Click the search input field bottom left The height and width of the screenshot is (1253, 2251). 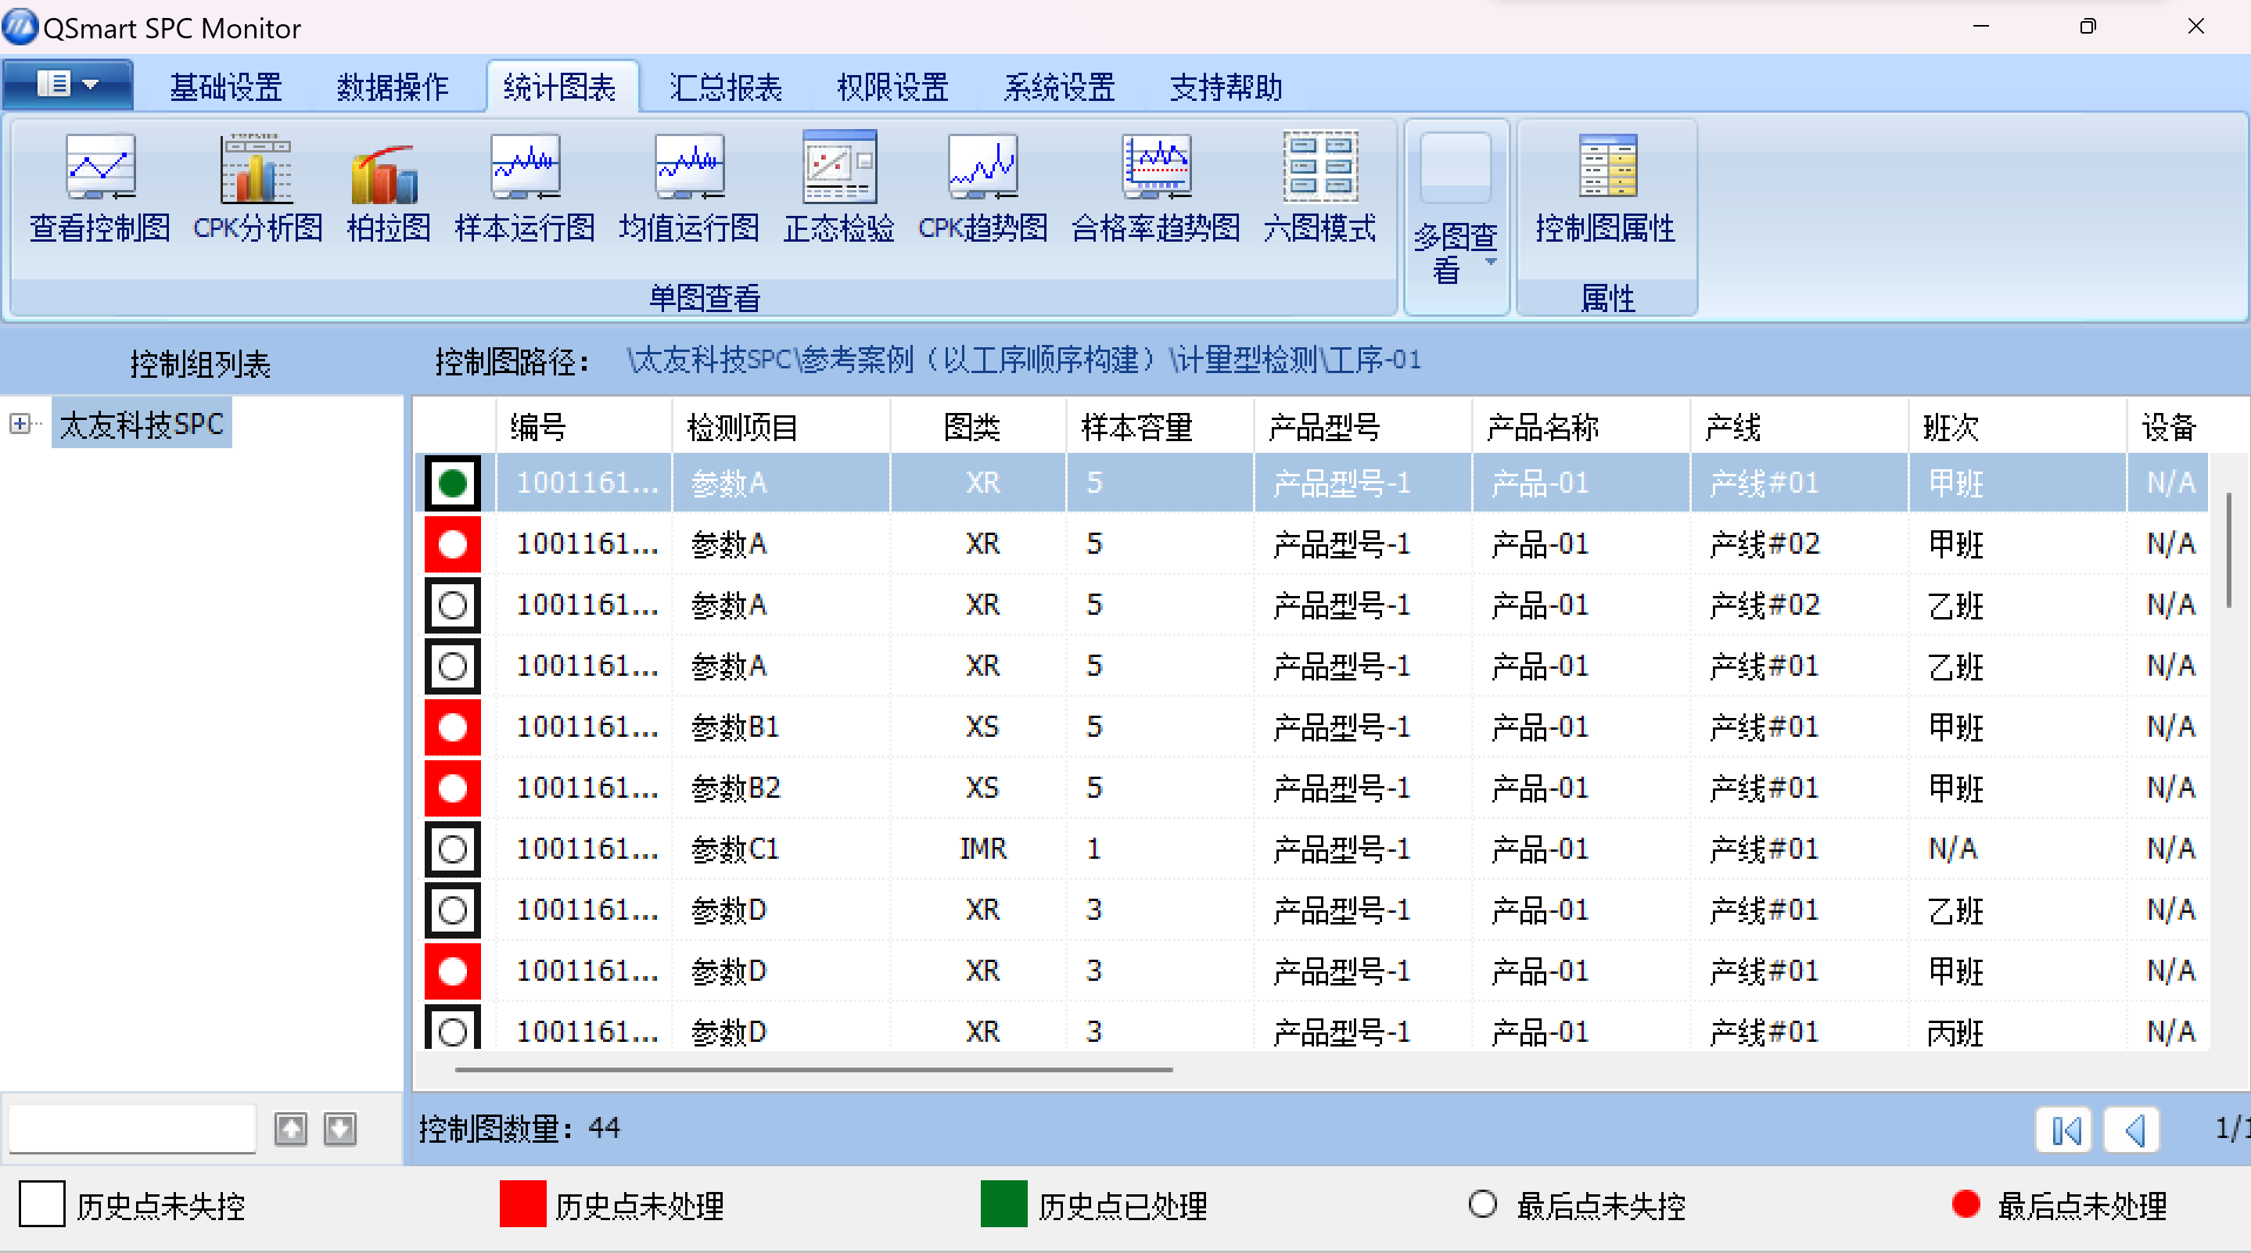(x=131, y=1128)
